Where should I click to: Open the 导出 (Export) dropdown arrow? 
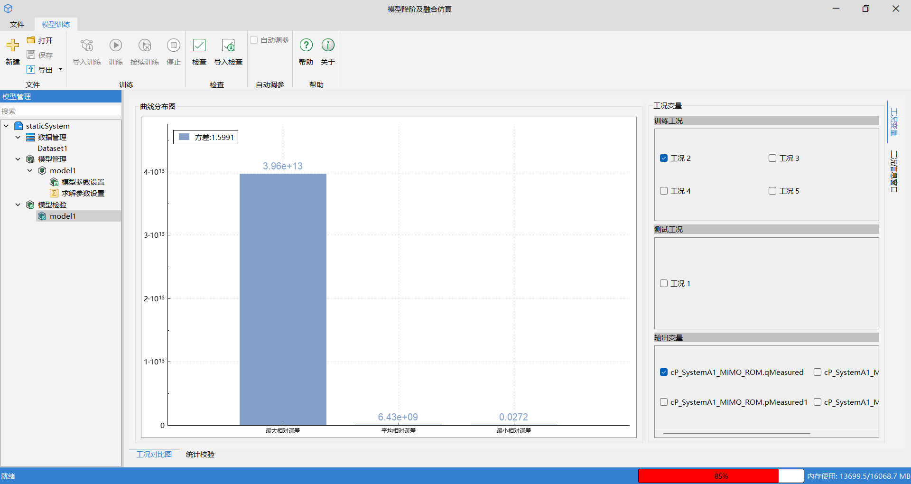(x=60, y=70)
